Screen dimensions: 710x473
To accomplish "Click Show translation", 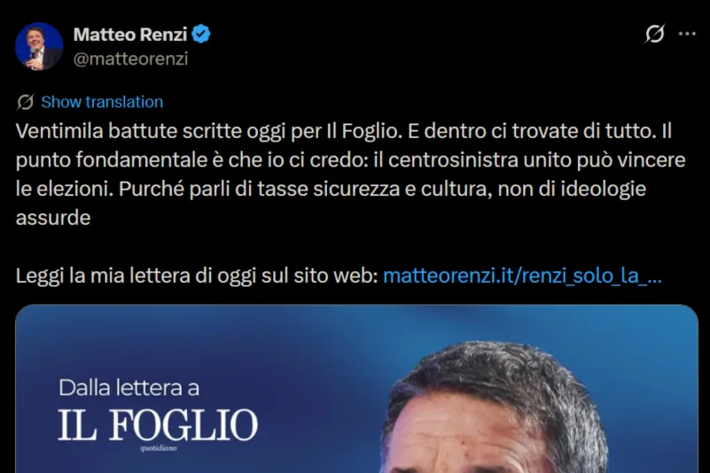I will pos(102,102).
